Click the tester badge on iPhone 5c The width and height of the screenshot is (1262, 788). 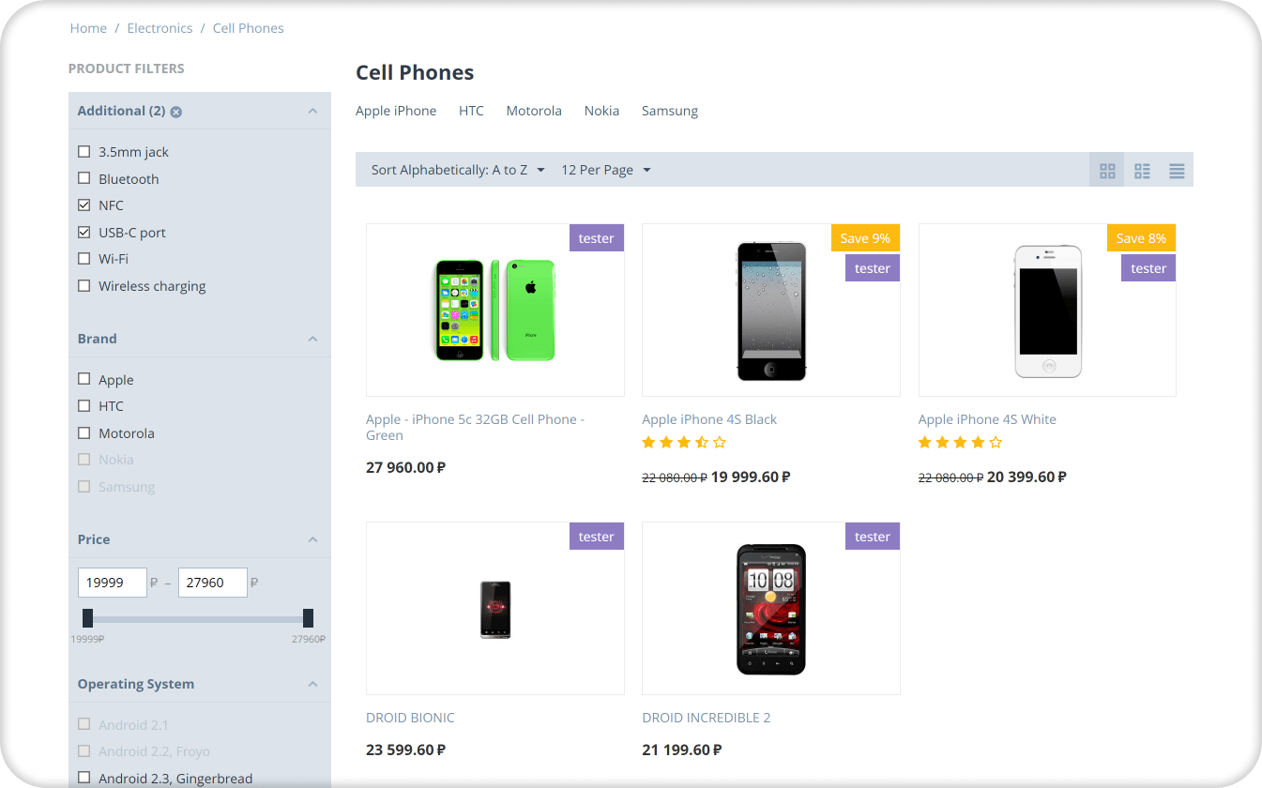(596, 238)
